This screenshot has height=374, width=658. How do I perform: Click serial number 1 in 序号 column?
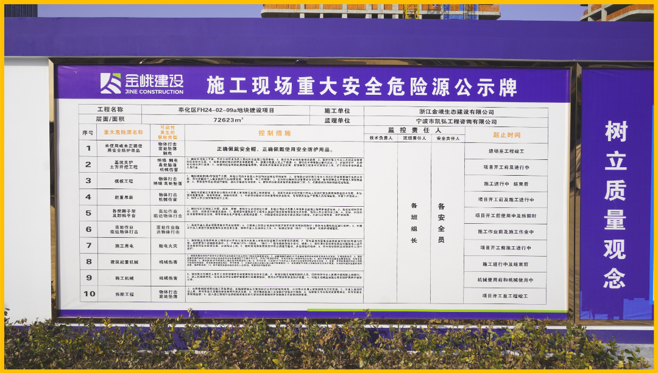point(88,148)
